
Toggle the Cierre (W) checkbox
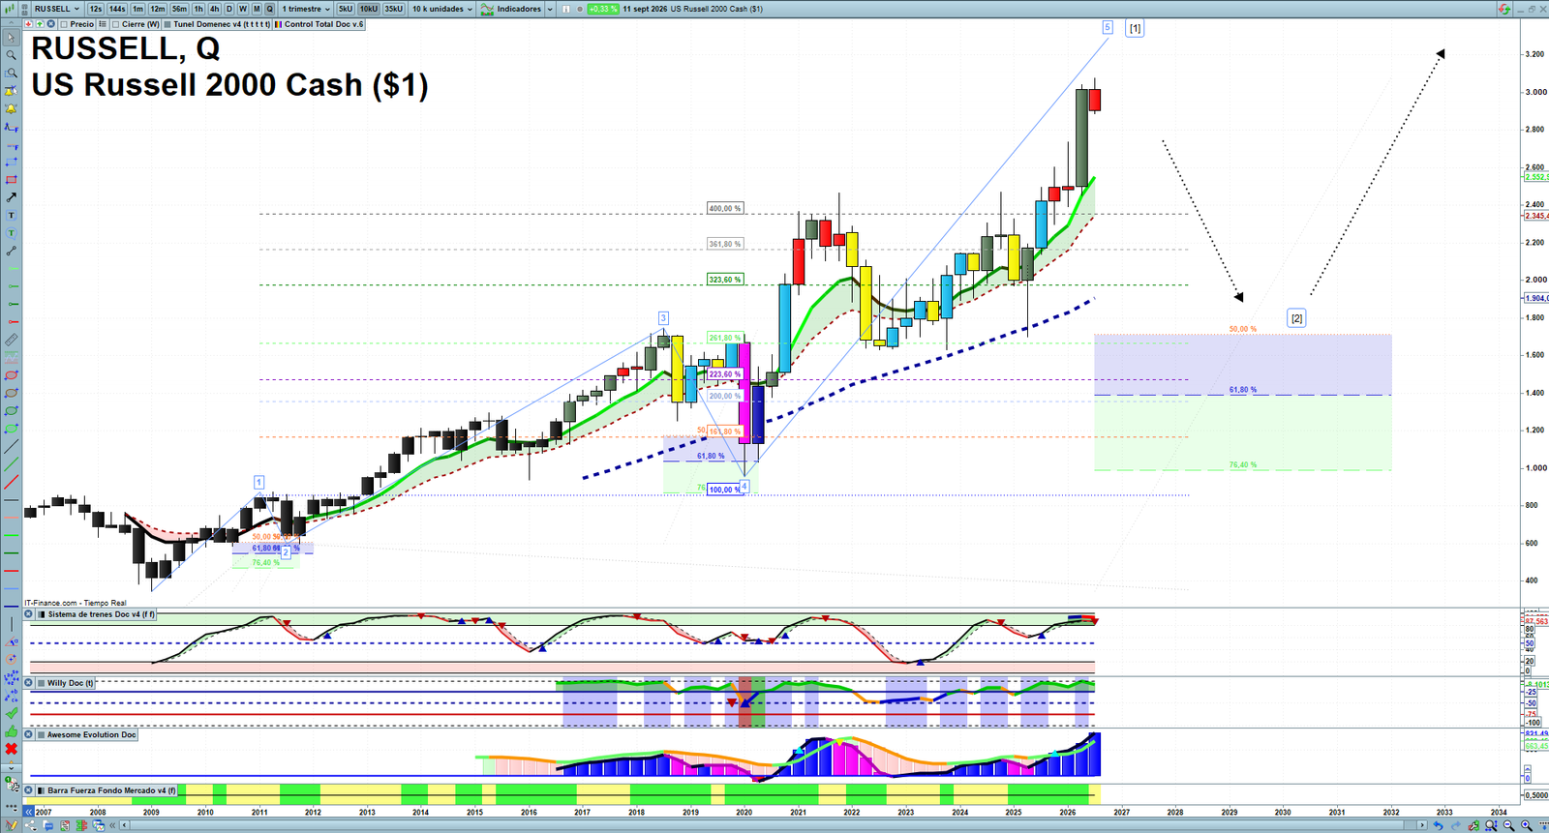coord(116,24)
